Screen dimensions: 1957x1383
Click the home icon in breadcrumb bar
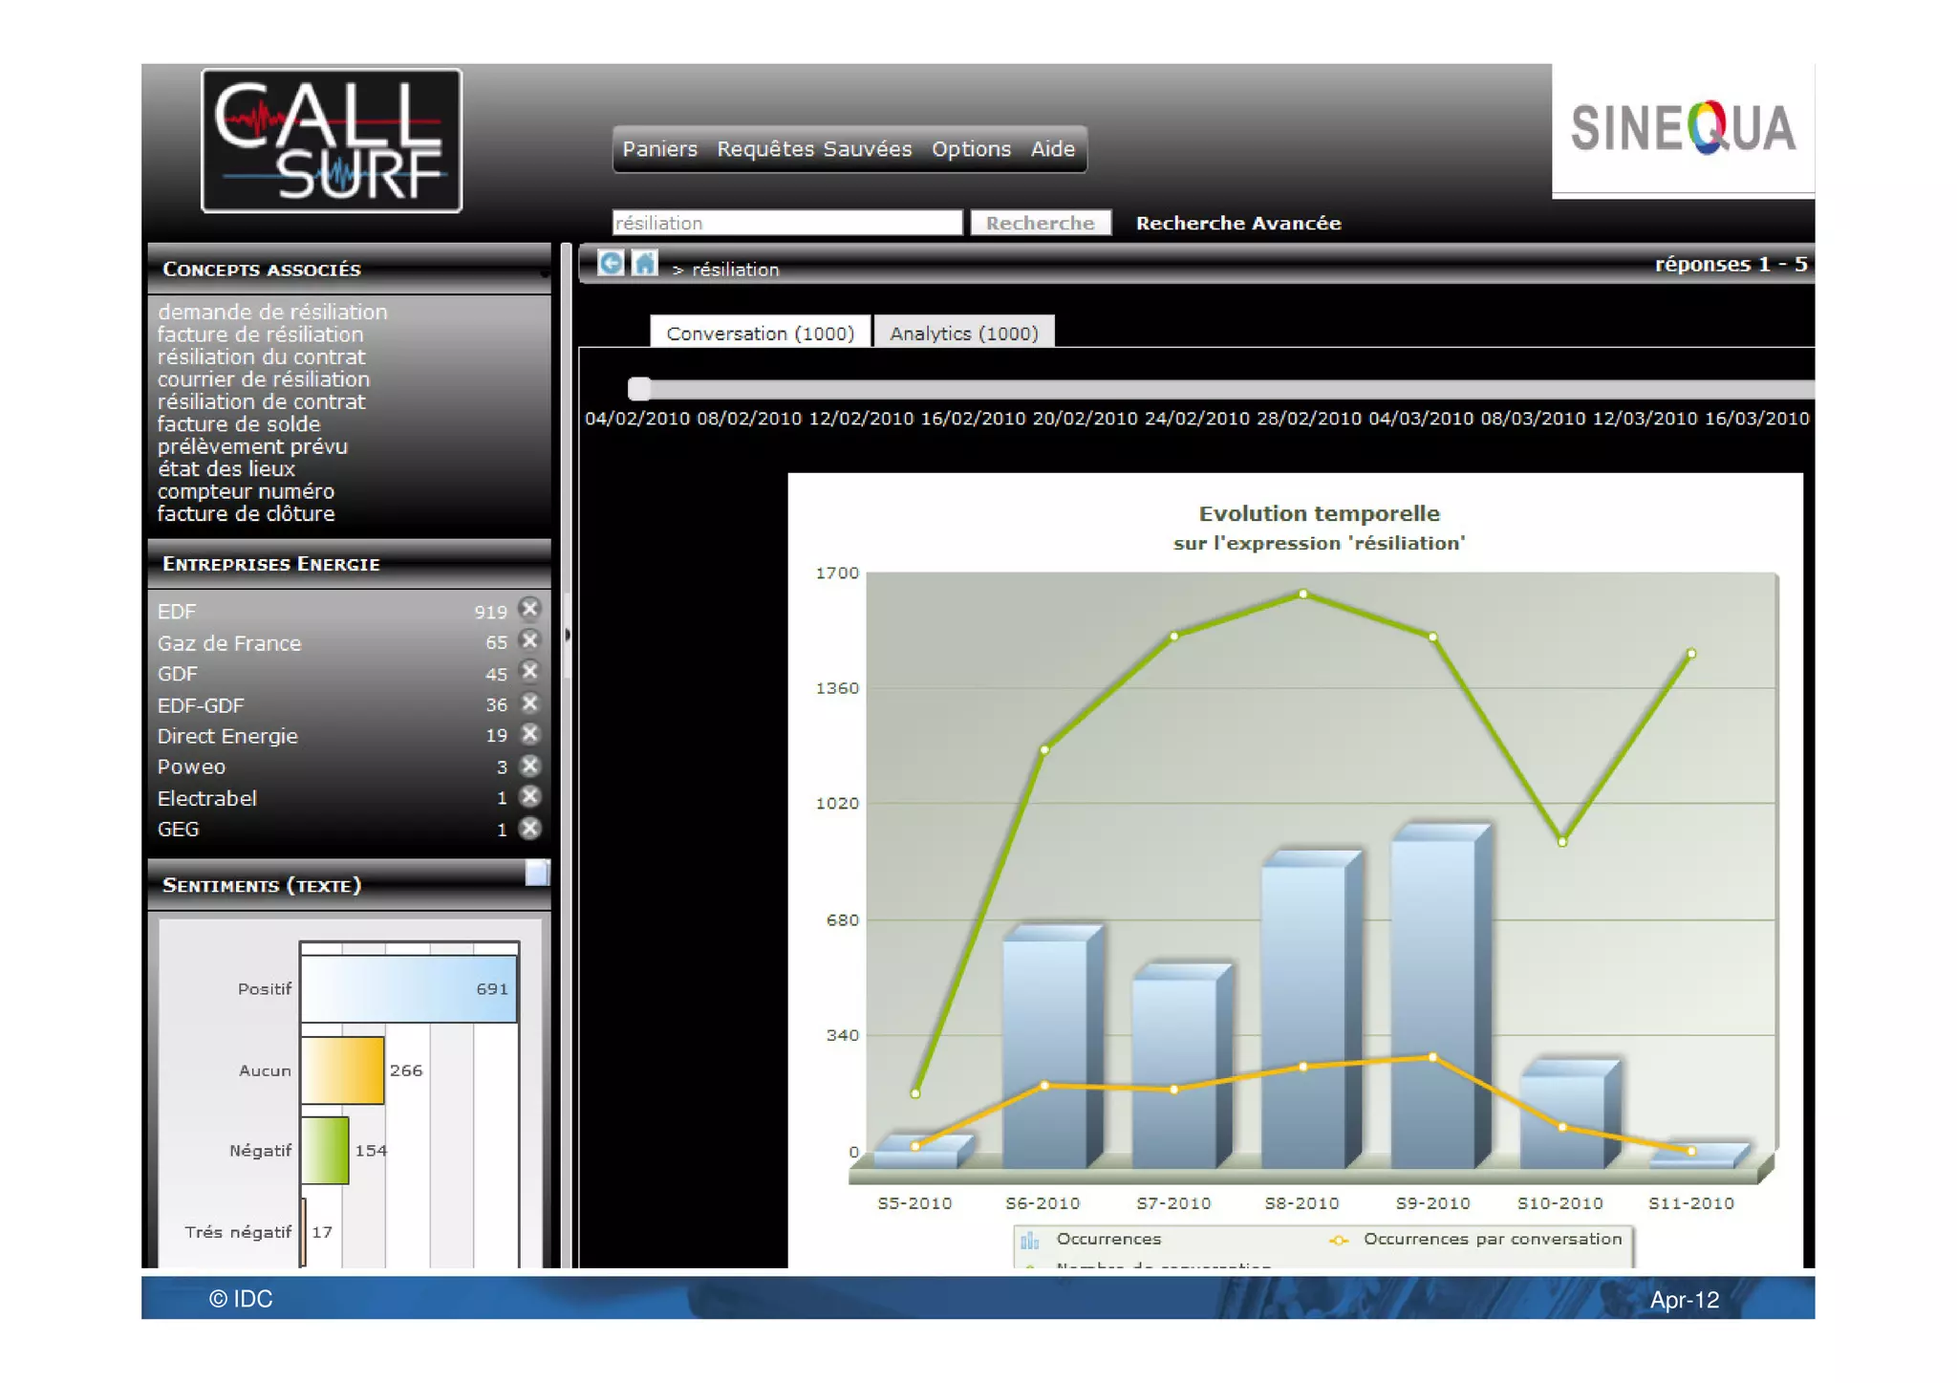pos(645,263)
